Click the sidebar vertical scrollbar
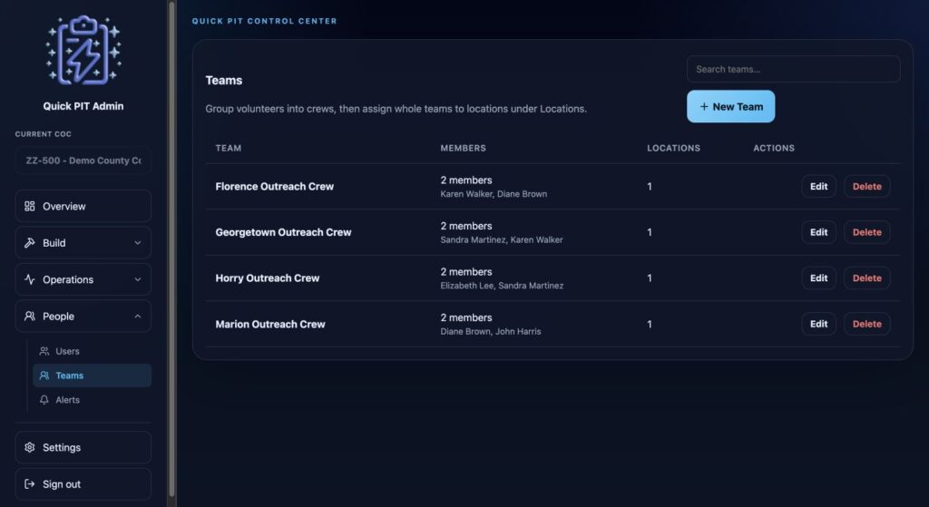The image size is (929, 507). tap(171, 249)
